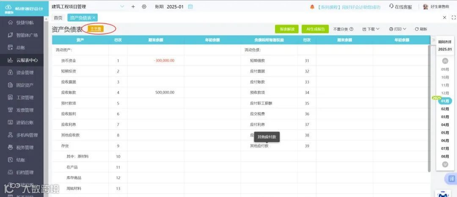Click the AI生成报告 button
This screenshot has height=197, width=457.
coord(315,29)
